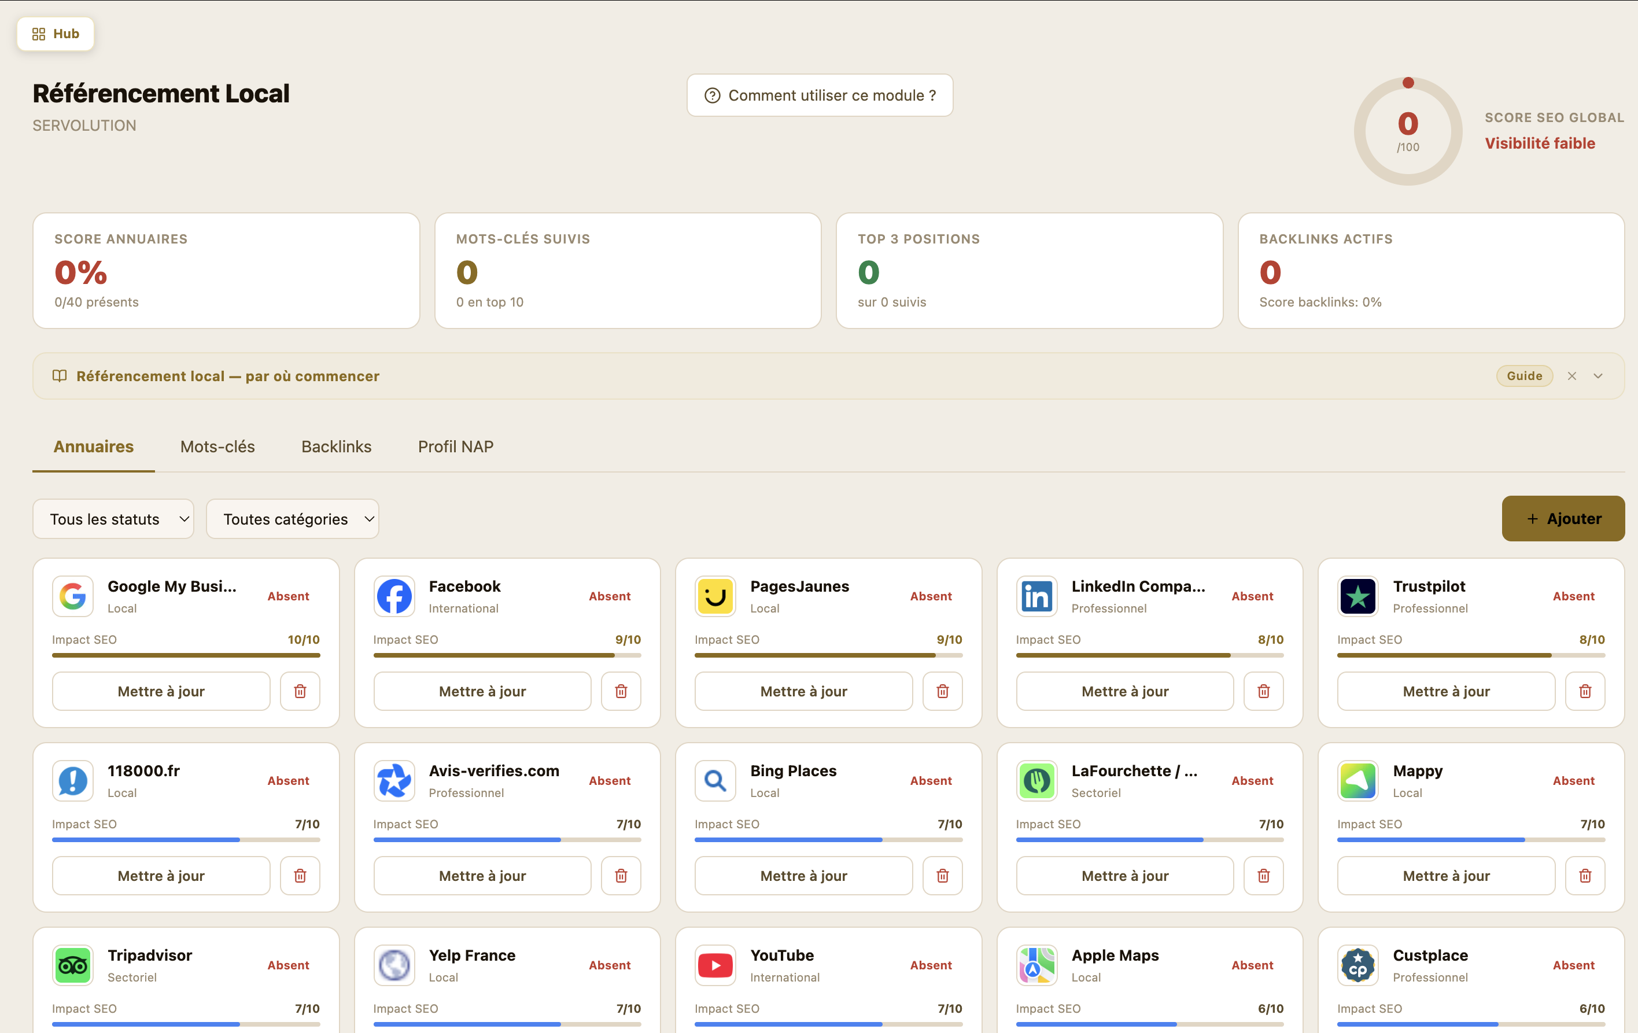Click the Google My Business impact bar
1638x1033 pixels.
[x=186, y=655]
